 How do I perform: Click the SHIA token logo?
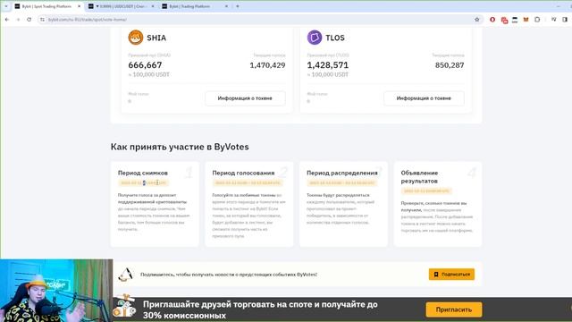pyautogui.click(x=136, y=38)
